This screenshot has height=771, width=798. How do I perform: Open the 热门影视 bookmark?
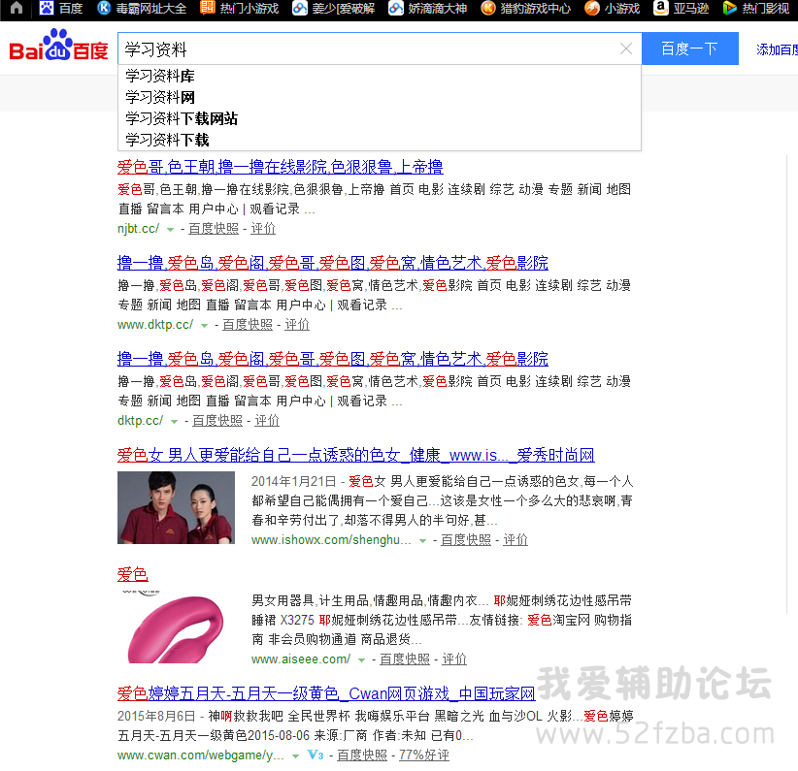pyautogui.click(x=755, y=8)
